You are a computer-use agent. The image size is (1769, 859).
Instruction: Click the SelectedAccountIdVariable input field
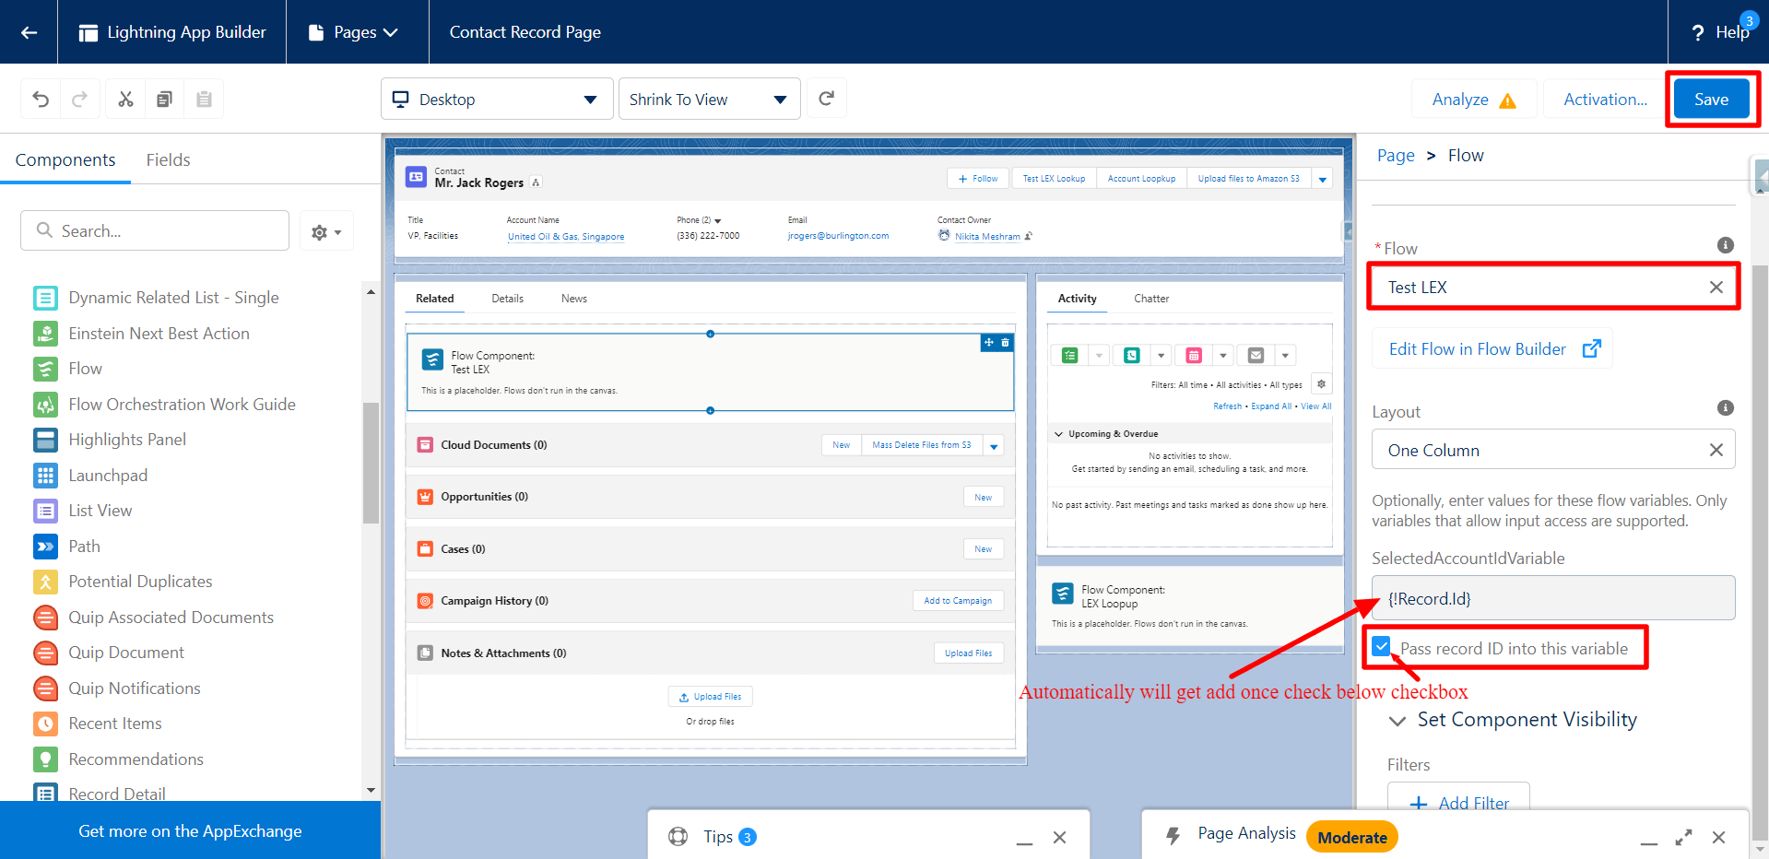1553,598
